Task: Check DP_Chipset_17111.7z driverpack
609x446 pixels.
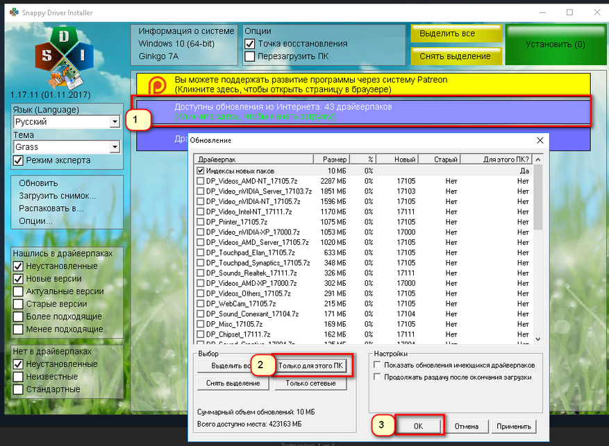Action: pos(201,334)
